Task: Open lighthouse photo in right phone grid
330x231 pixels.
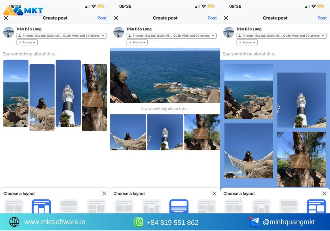Action: coord(302,100)
